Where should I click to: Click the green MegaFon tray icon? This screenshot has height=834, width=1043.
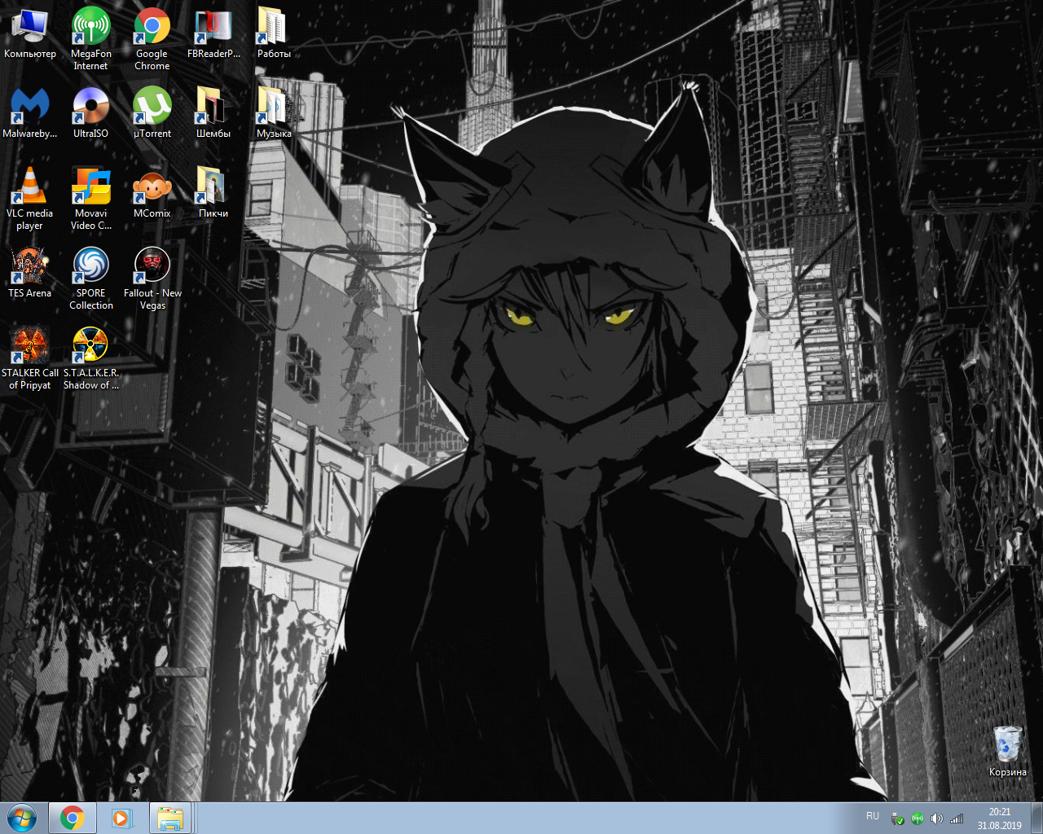coord(917,819)
